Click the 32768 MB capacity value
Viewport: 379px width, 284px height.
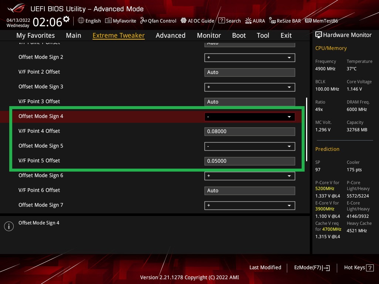(357, 130)
